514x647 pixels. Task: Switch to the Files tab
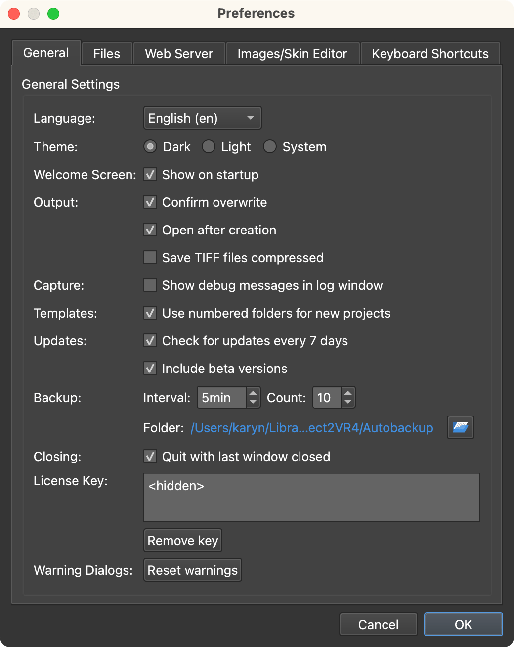tap(107, 53)
